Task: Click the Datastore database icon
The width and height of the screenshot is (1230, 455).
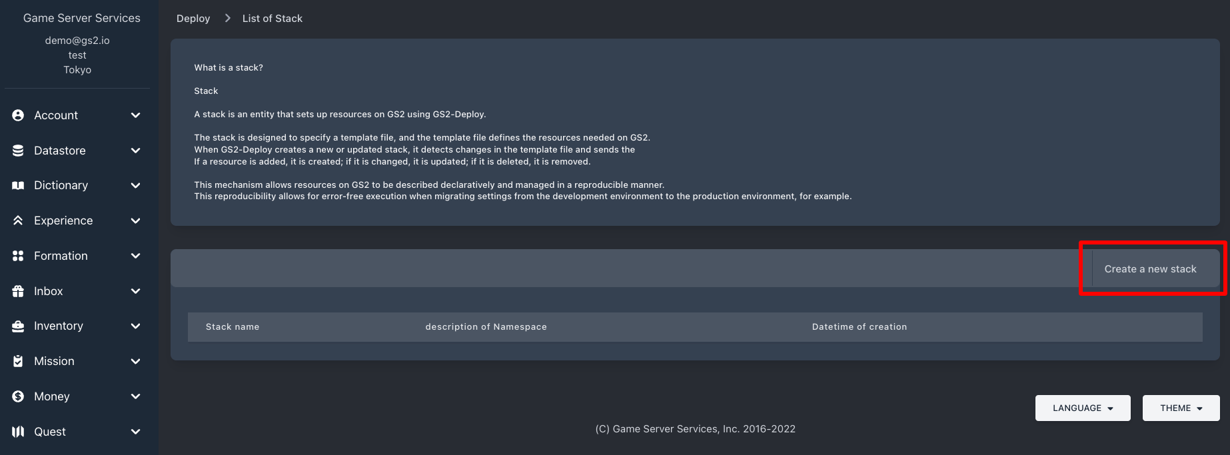Action: click(x=18, y=151)
